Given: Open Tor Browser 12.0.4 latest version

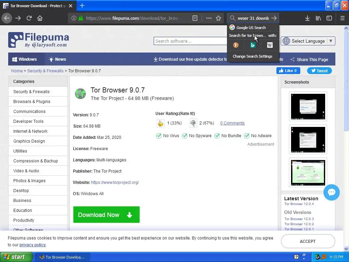Looking at the screenshot, I should pyautogui.click(x=299, y=204).
